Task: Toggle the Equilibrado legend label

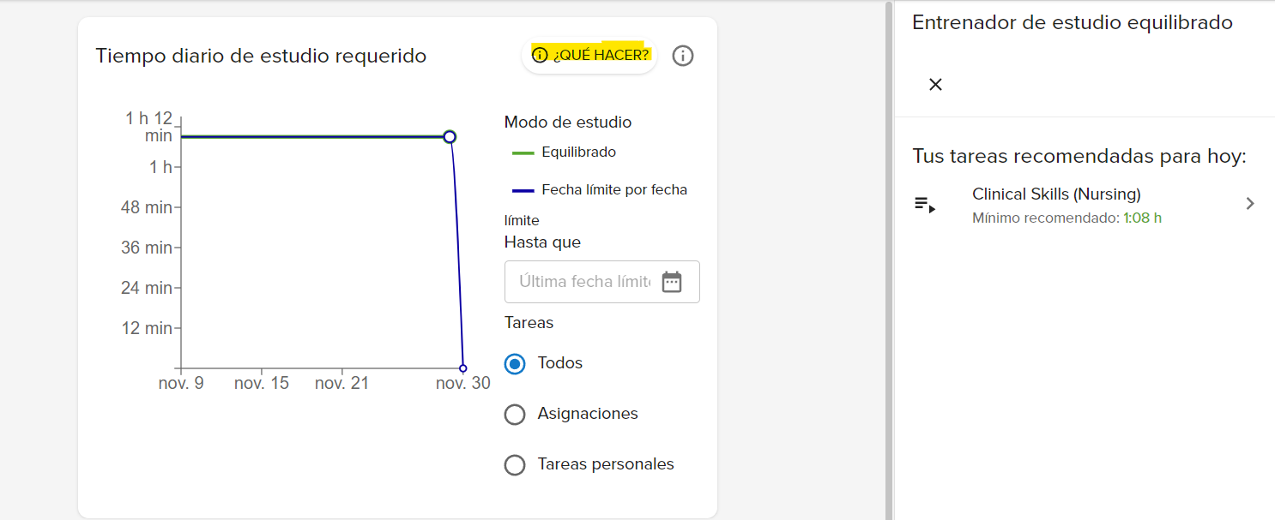Action: coord(578,152)
